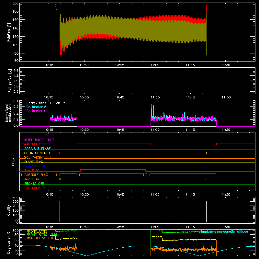Click the olive flag label below PARTICLE_FLAG

click(32, 179)
